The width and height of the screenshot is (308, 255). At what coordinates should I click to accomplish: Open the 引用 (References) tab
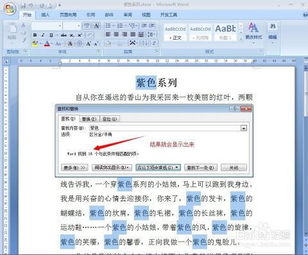pyautogui.click(x=90, y=15)
